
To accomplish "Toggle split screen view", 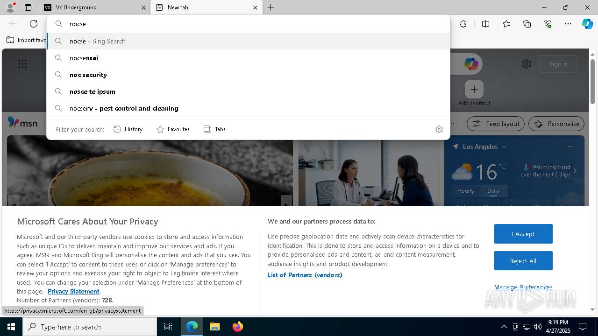I will coord(485,24).
